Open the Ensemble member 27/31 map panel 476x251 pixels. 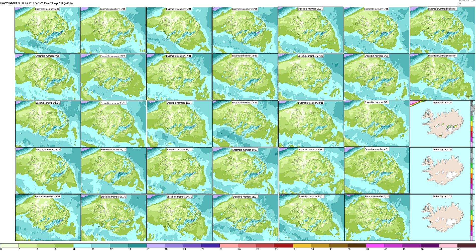coord(311,77)
